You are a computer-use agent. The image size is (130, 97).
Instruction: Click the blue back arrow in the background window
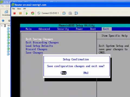click(3, 21)
